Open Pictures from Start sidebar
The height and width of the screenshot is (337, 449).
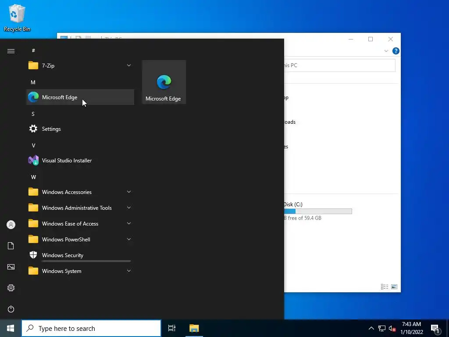click(11, 267)
